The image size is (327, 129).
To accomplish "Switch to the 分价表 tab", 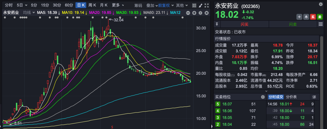I will tap(291, 97).
